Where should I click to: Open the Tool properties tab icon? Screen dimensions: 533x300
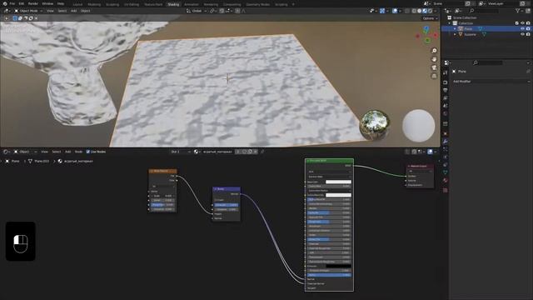446,72
